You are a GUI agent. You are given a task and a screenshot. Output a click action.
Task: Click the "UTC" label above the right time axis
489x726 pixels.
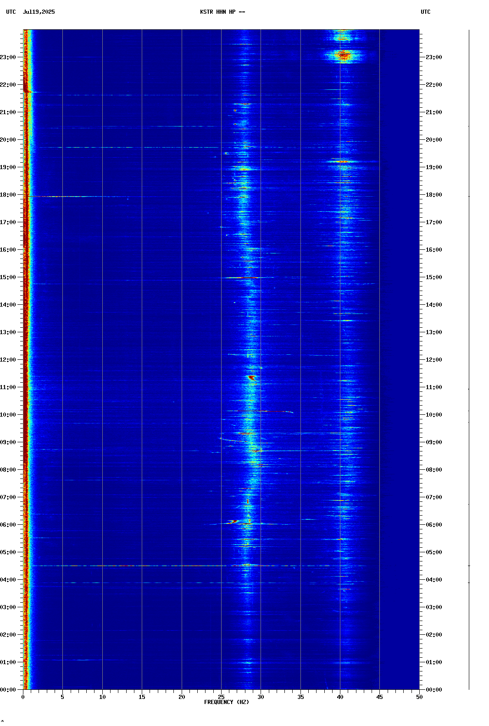(426, 12)
